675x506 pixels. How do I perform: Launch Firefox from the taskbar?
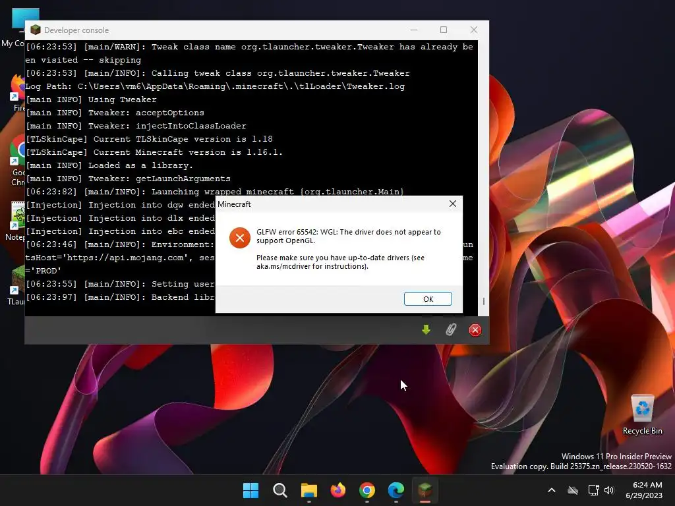tap(338, 490)
